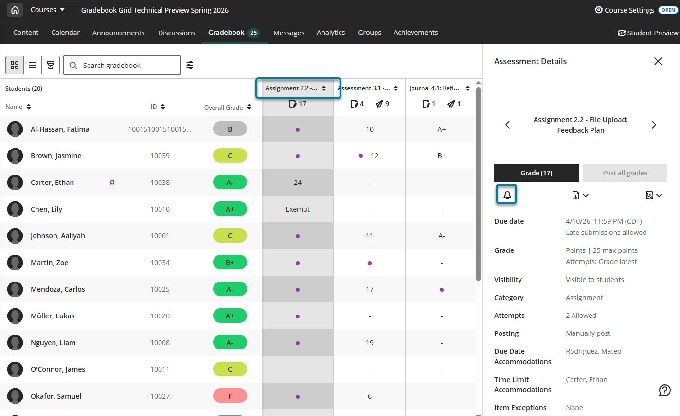Click Fatima's Journal 4.1 grade A+
Viewport: 680px width, 416px height.
pos(442,129)
